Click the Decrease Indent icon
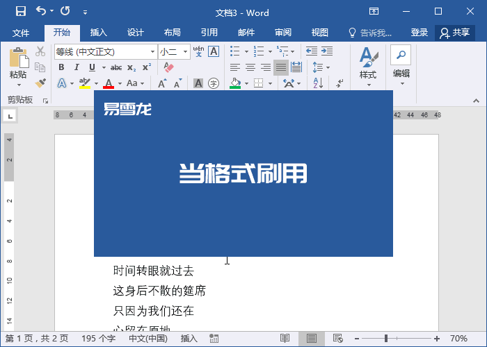 (312, 51)
